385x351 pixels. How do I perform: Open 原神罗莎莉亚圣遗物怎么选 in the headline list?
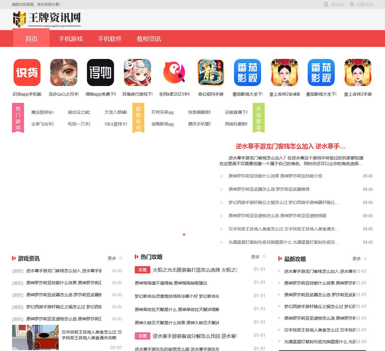[277, 216]
